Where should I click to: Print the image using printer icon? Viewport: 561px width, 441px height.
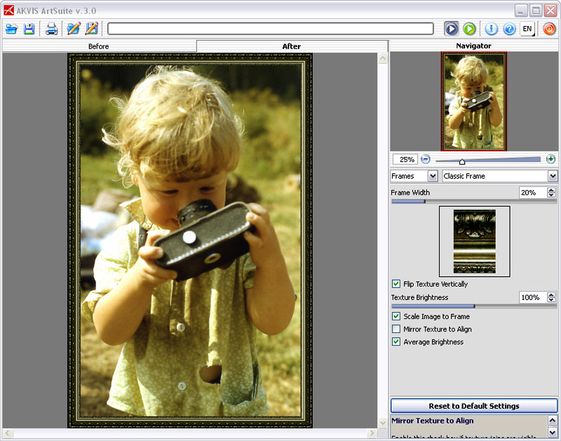click(x=51, y=29)
